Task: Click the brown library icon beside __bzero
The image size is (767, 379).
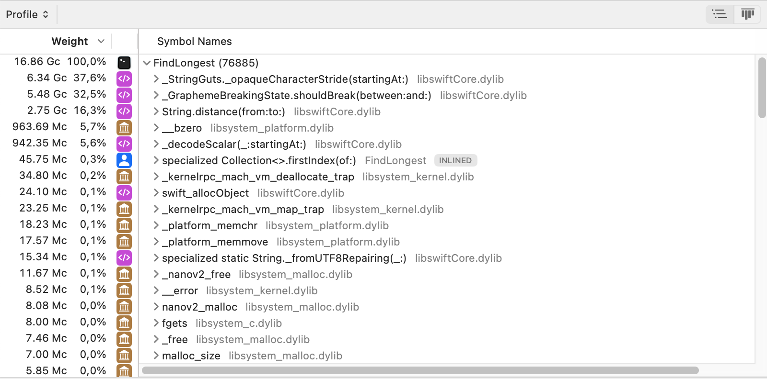Action: tap(124, 128)
